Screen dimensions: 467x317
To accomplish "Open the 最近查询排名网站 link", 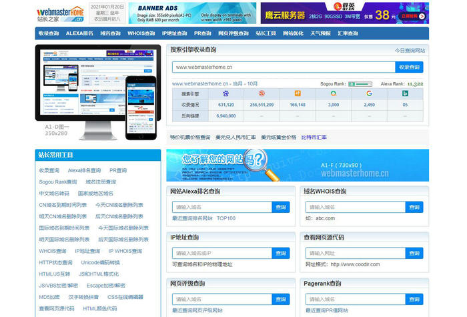I will pos(192,218).
